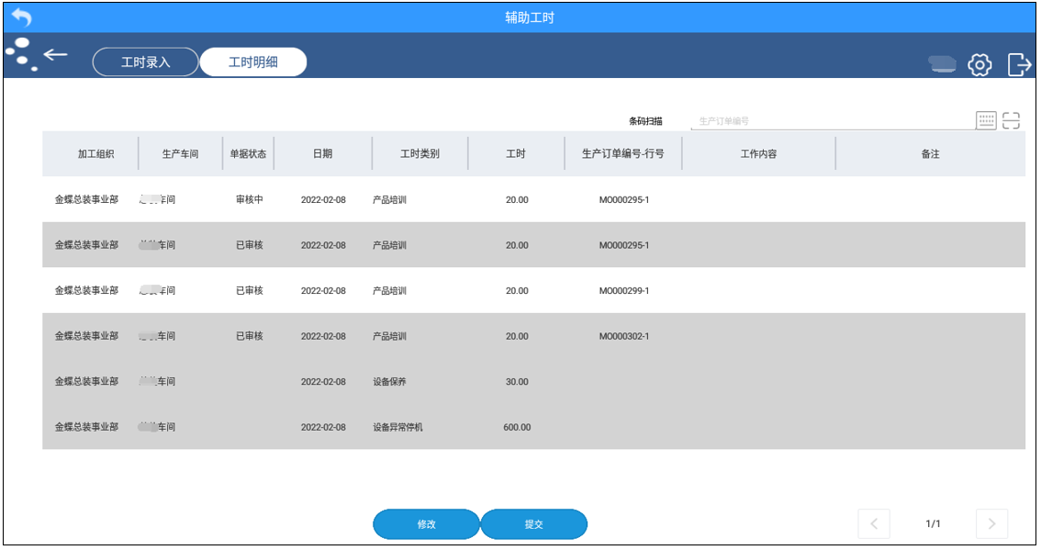
Task: Deselect the highlighted MO000302-1 record row
Action: [x=459, y=336]
